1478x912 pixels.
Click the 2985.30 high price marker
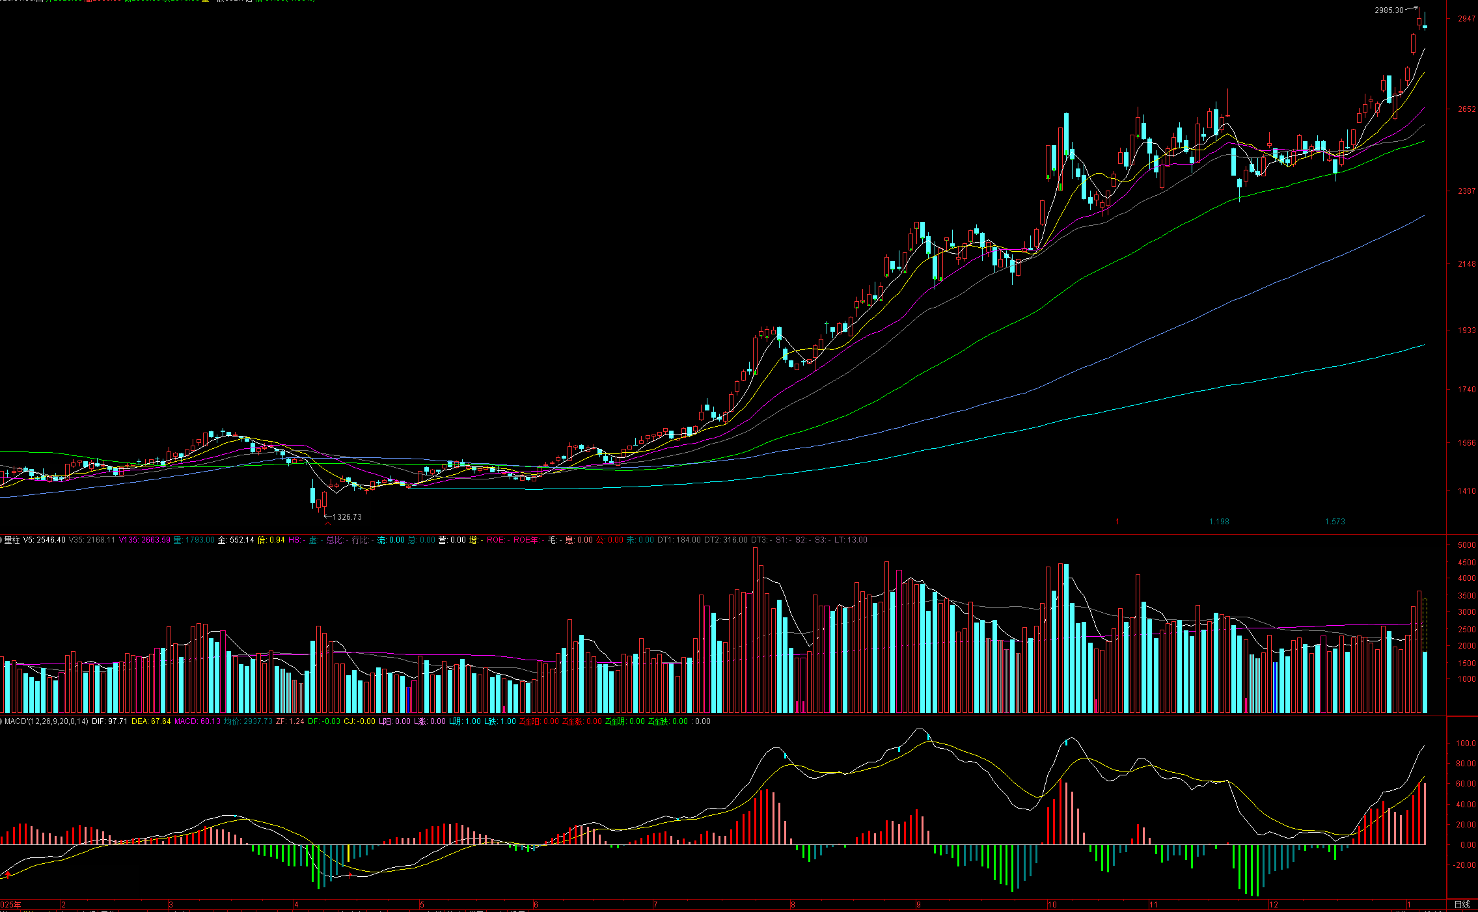pos(1389,10)
